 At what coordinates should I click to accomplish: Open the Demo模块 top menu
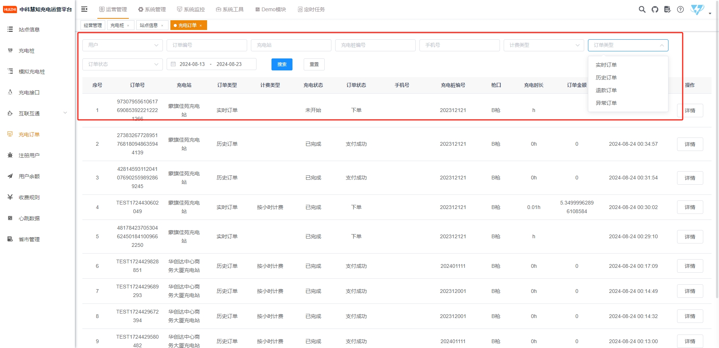point(270,9)
